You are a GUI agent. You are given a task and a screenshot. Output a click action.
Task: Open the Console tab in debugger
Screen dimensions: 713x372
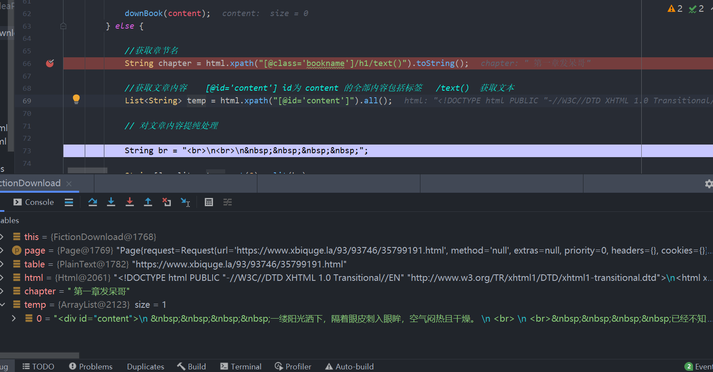[x=33, y=202]
